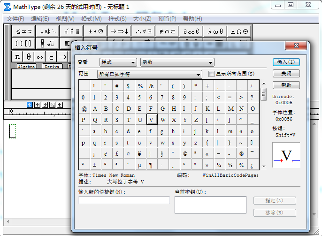Pick the copyright symbol © in grid
The image size is (322, 236).
[185, 153]
